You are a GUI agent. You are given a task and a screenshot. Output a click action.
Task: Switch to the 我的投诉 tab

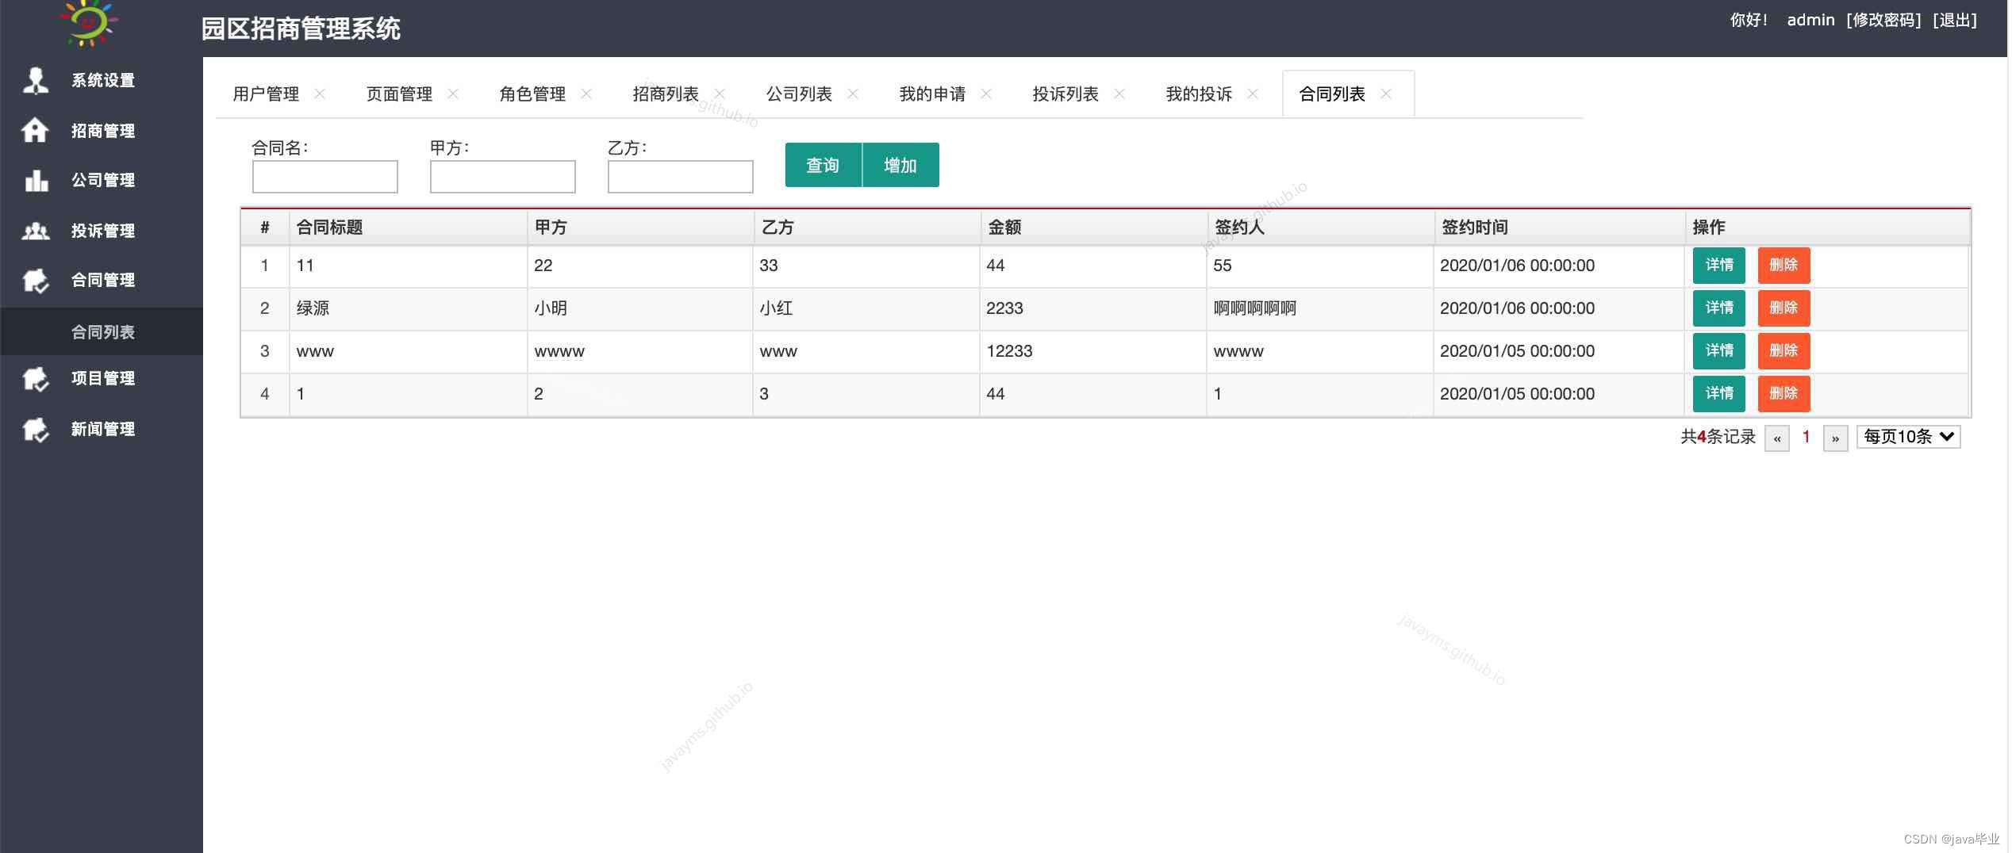point(1199,94)
